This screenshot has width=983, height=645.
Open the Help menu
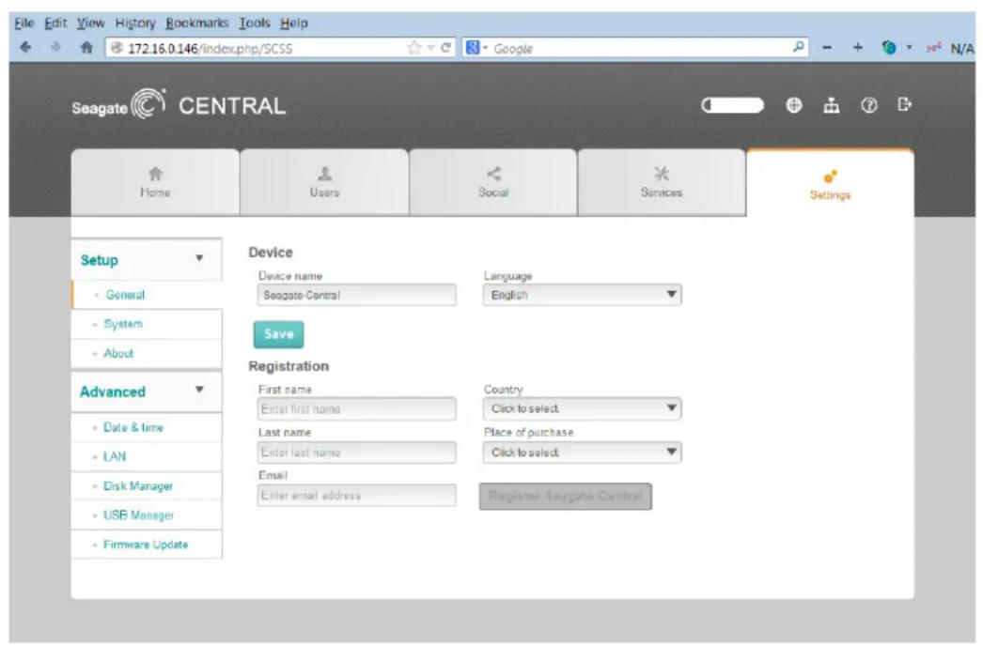(294, 23)
